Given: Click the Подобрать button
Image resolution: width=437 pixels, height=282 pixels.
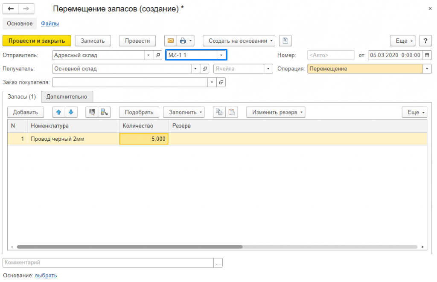Looking at the screenshot, I should click(x=139, y=112).
